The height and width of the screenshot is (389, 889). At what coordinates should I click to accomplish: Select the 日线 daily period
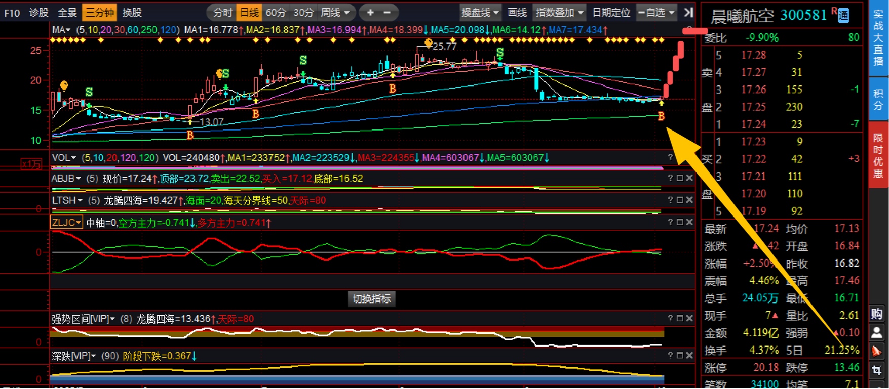[x=249, y=13]
